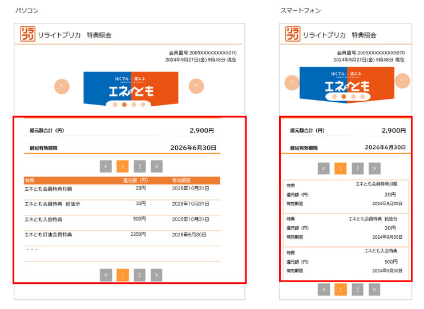Click エネとも会員特典月額 in the スマートフォン card
The height and width of the screenshot is (309, 424).
click(377, 184)
